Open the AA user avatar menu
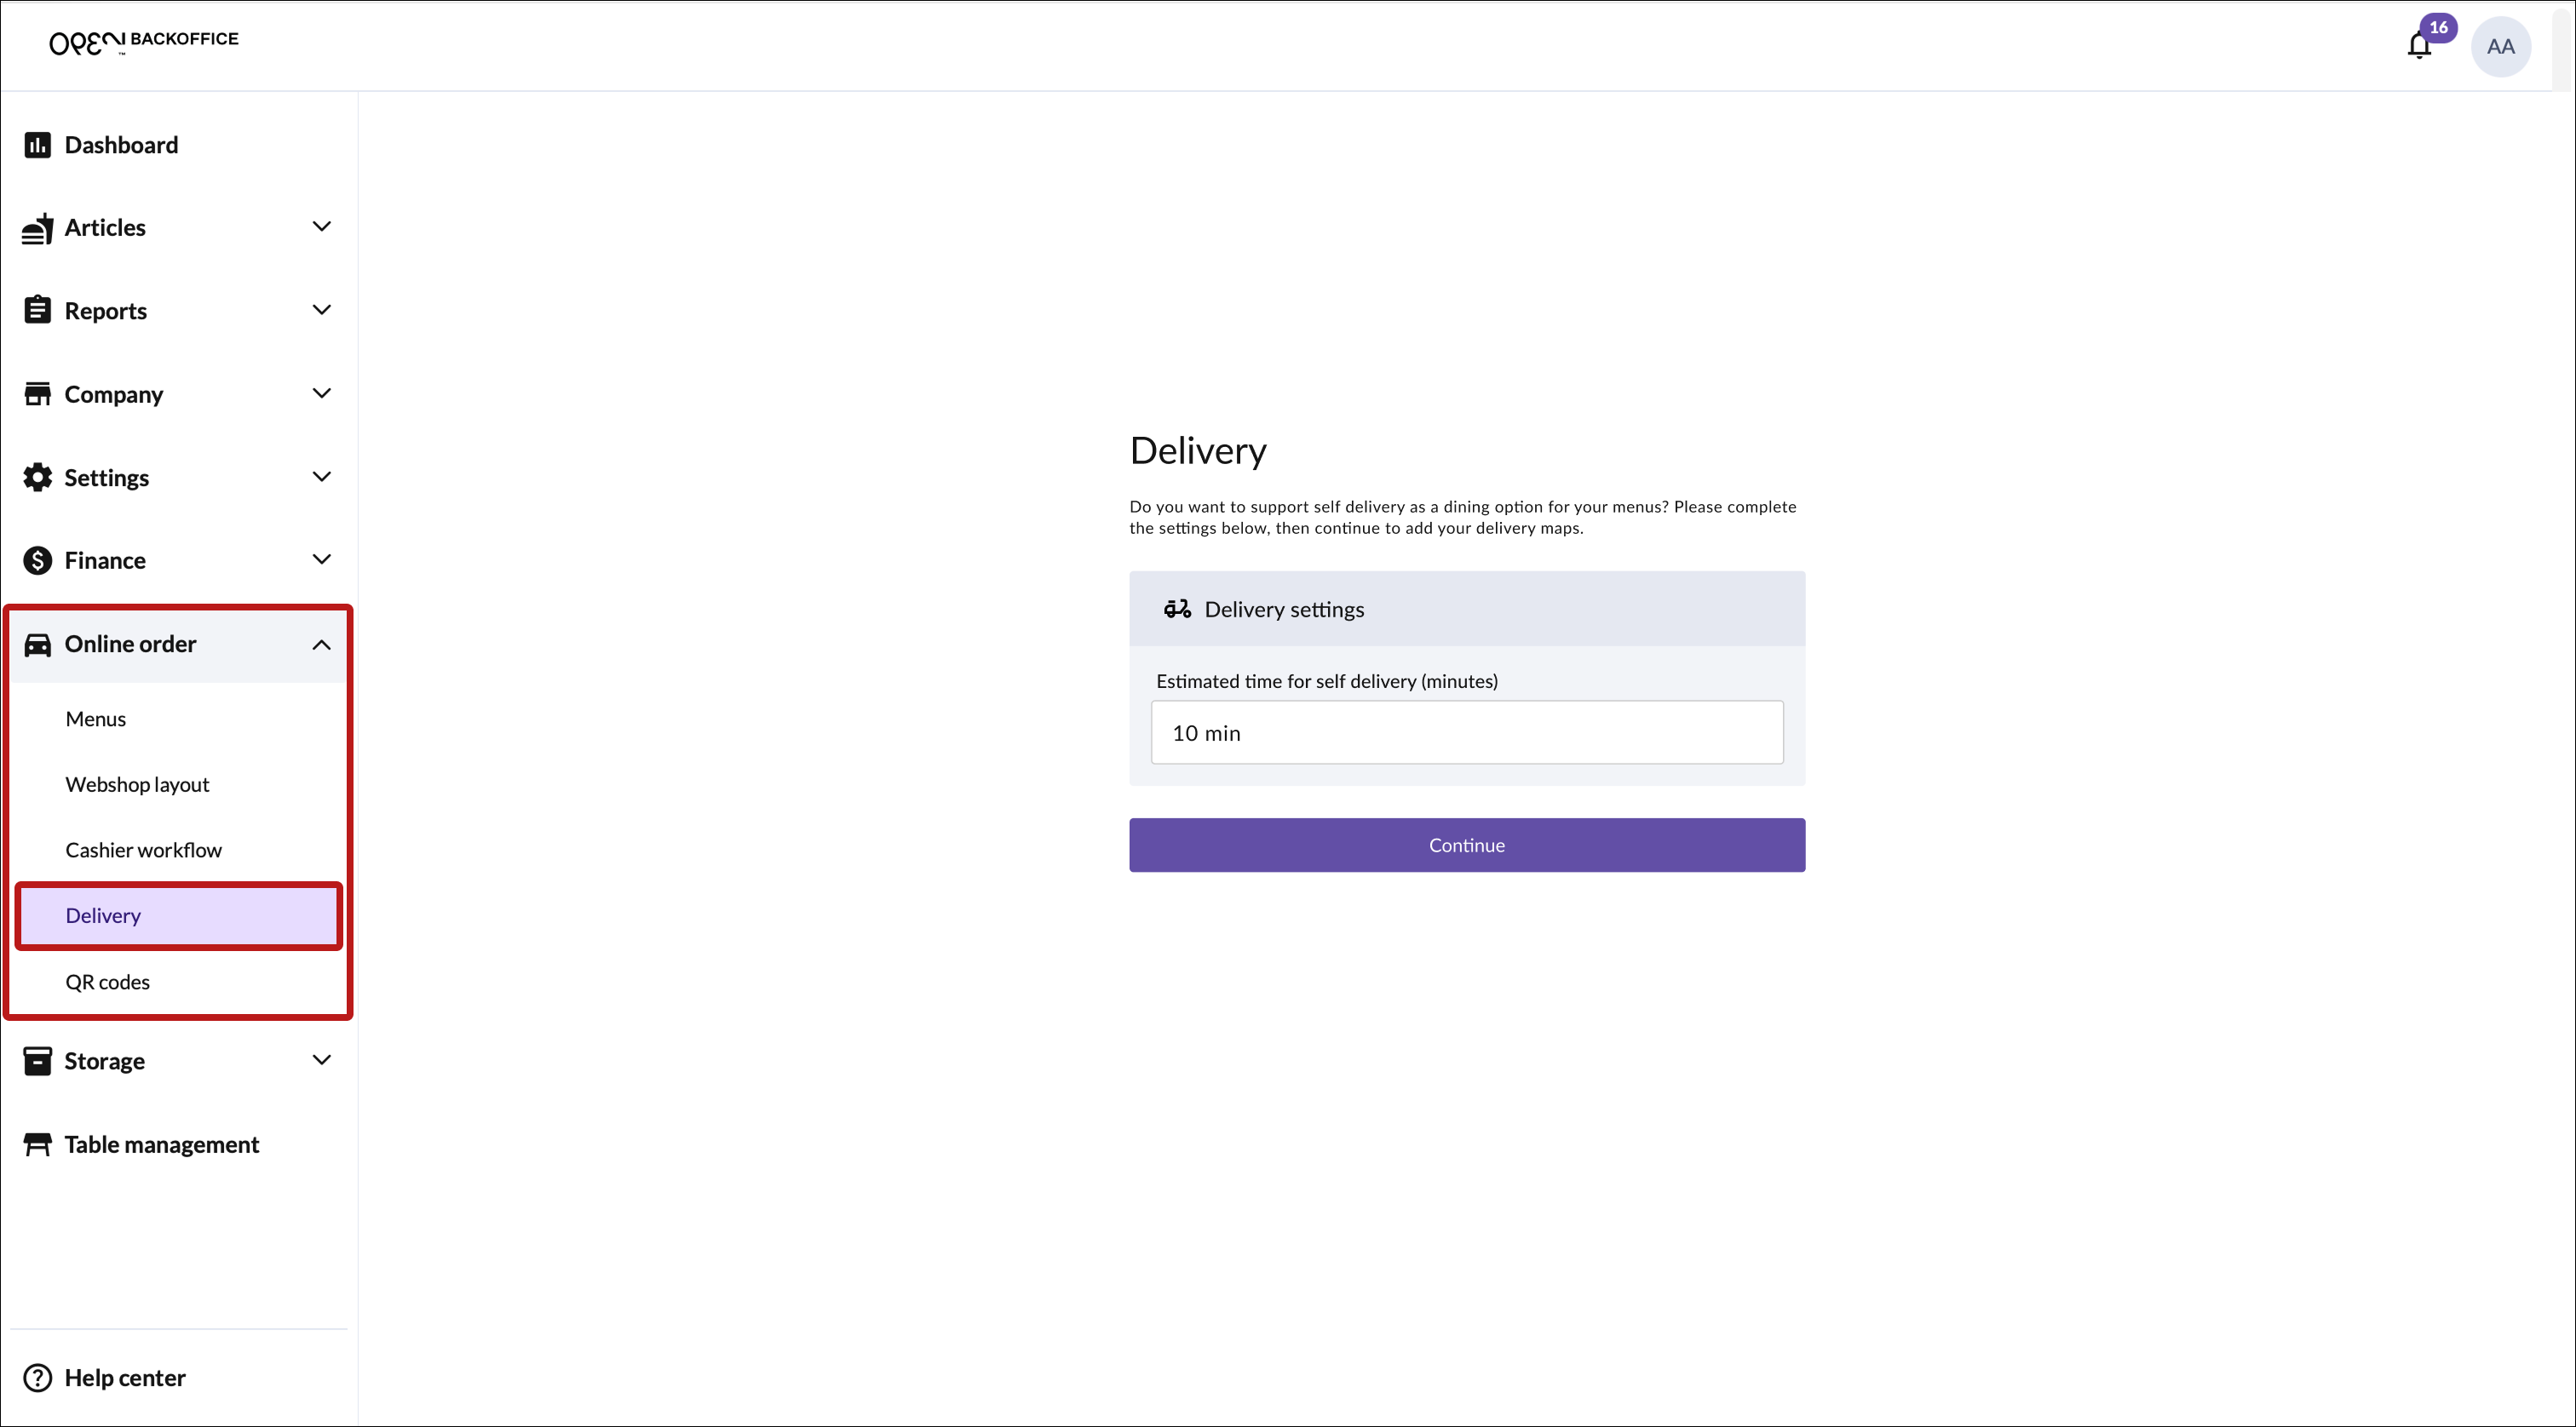The width and height of the screenshot is (2576, 1427). pos(2500,47)
